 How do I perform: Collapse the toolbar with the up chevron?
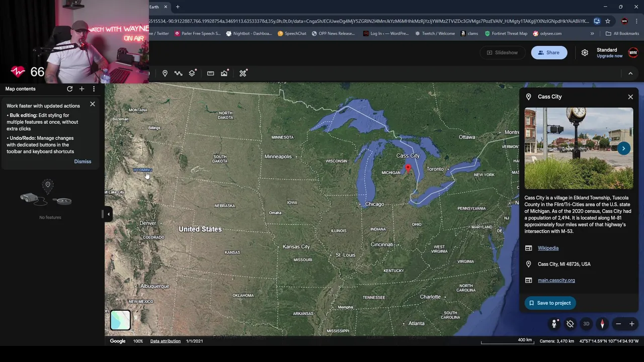click(630, 73)
